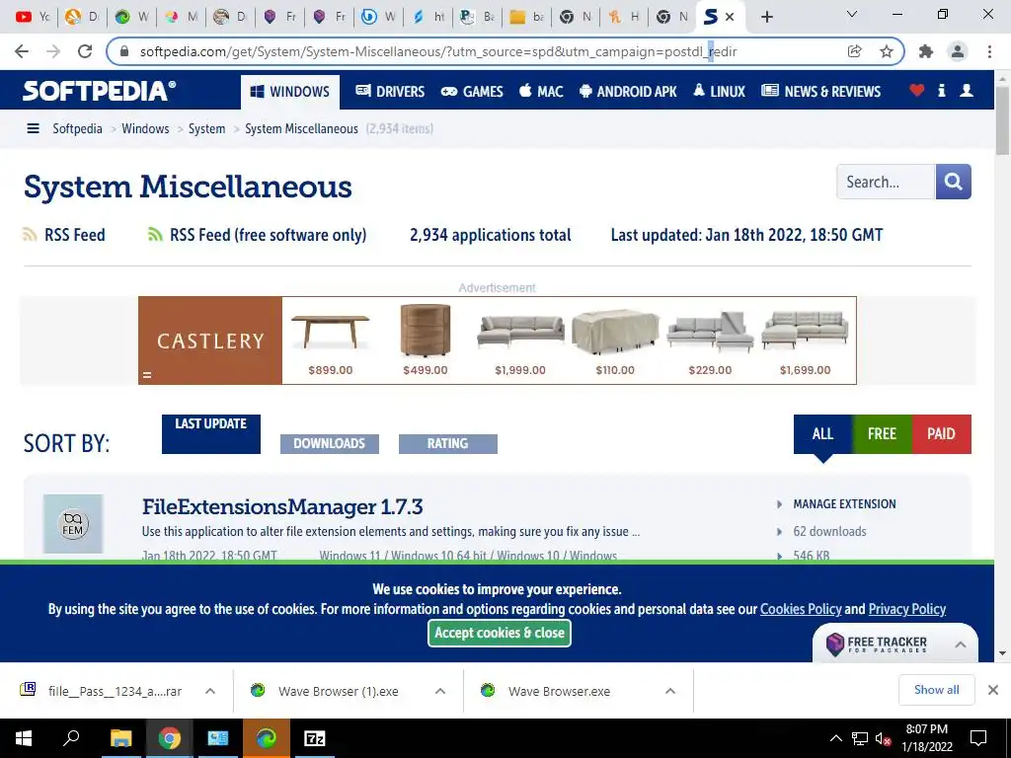Open notification center icon in taskbar
The image size is (1011, 758).
[x=978, y=738]
